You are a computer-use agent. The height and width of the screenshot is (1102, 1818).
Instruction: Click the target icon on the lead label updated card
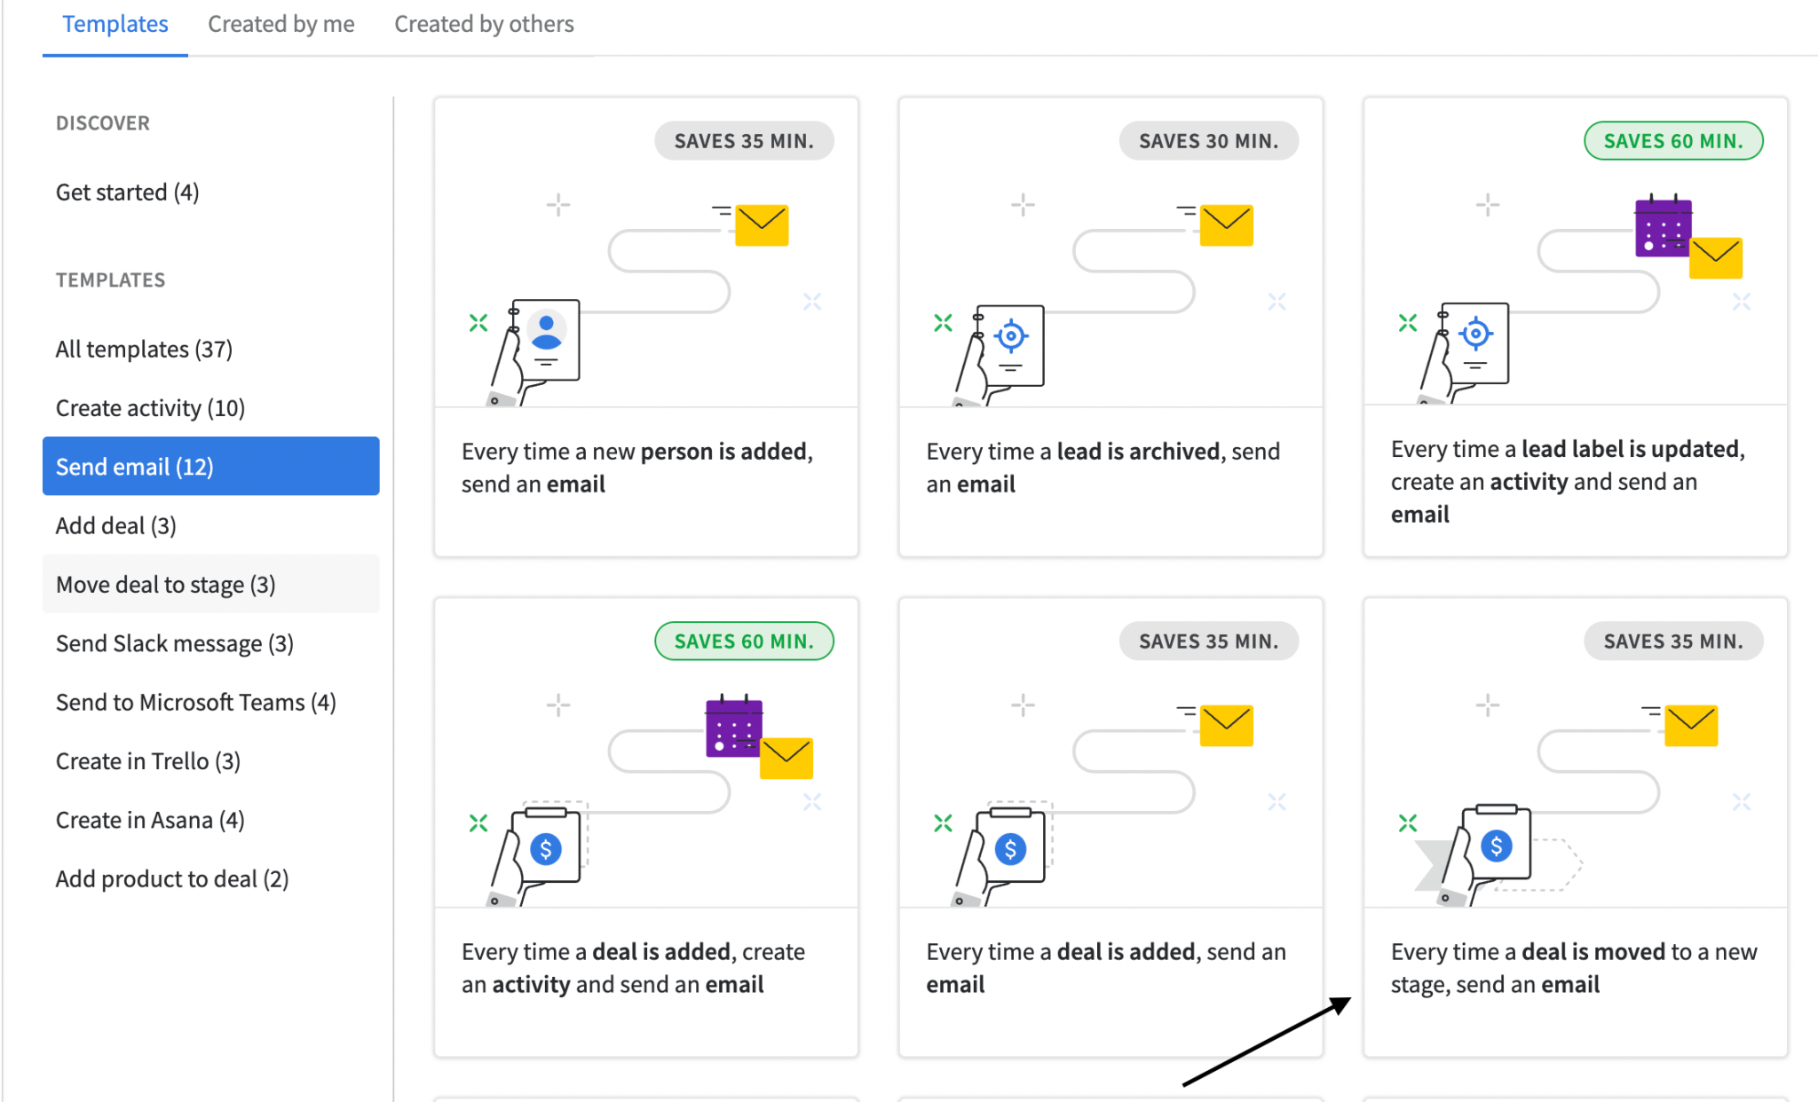1474,335
